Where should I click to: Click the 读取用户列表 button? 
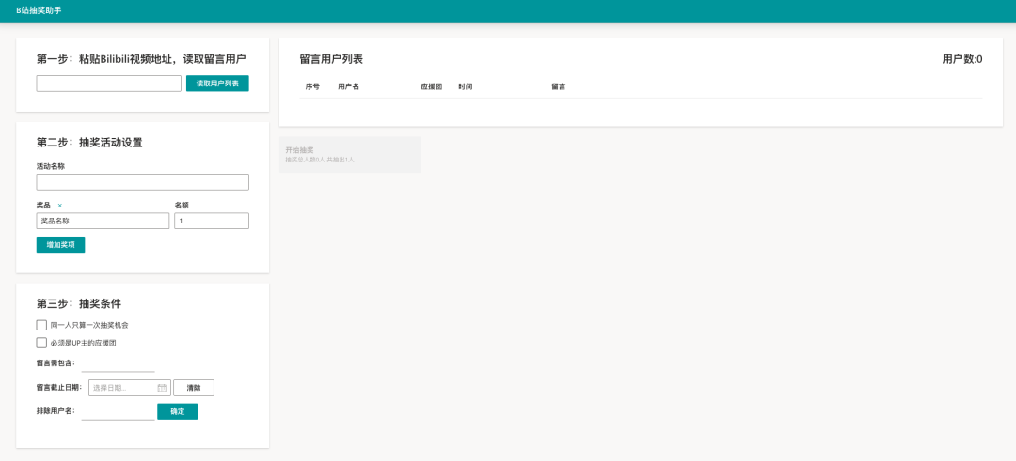coord(217,84)
